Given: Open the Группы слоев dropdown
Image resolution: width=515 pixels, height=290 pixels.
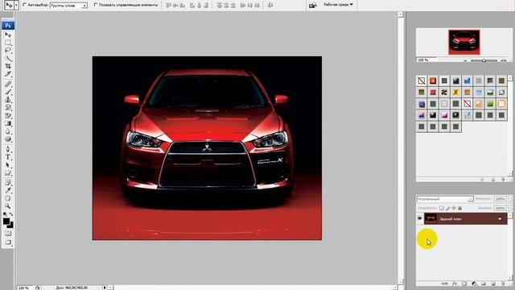Looking at the screenshot, I should pos(68,6).
